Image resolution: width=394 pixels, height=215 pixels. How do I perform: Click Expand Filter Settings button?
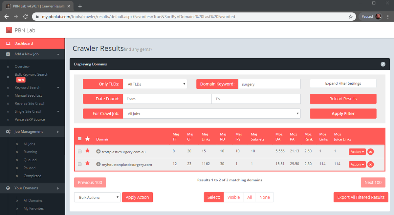pyautogui.click(x=343, y=83)
